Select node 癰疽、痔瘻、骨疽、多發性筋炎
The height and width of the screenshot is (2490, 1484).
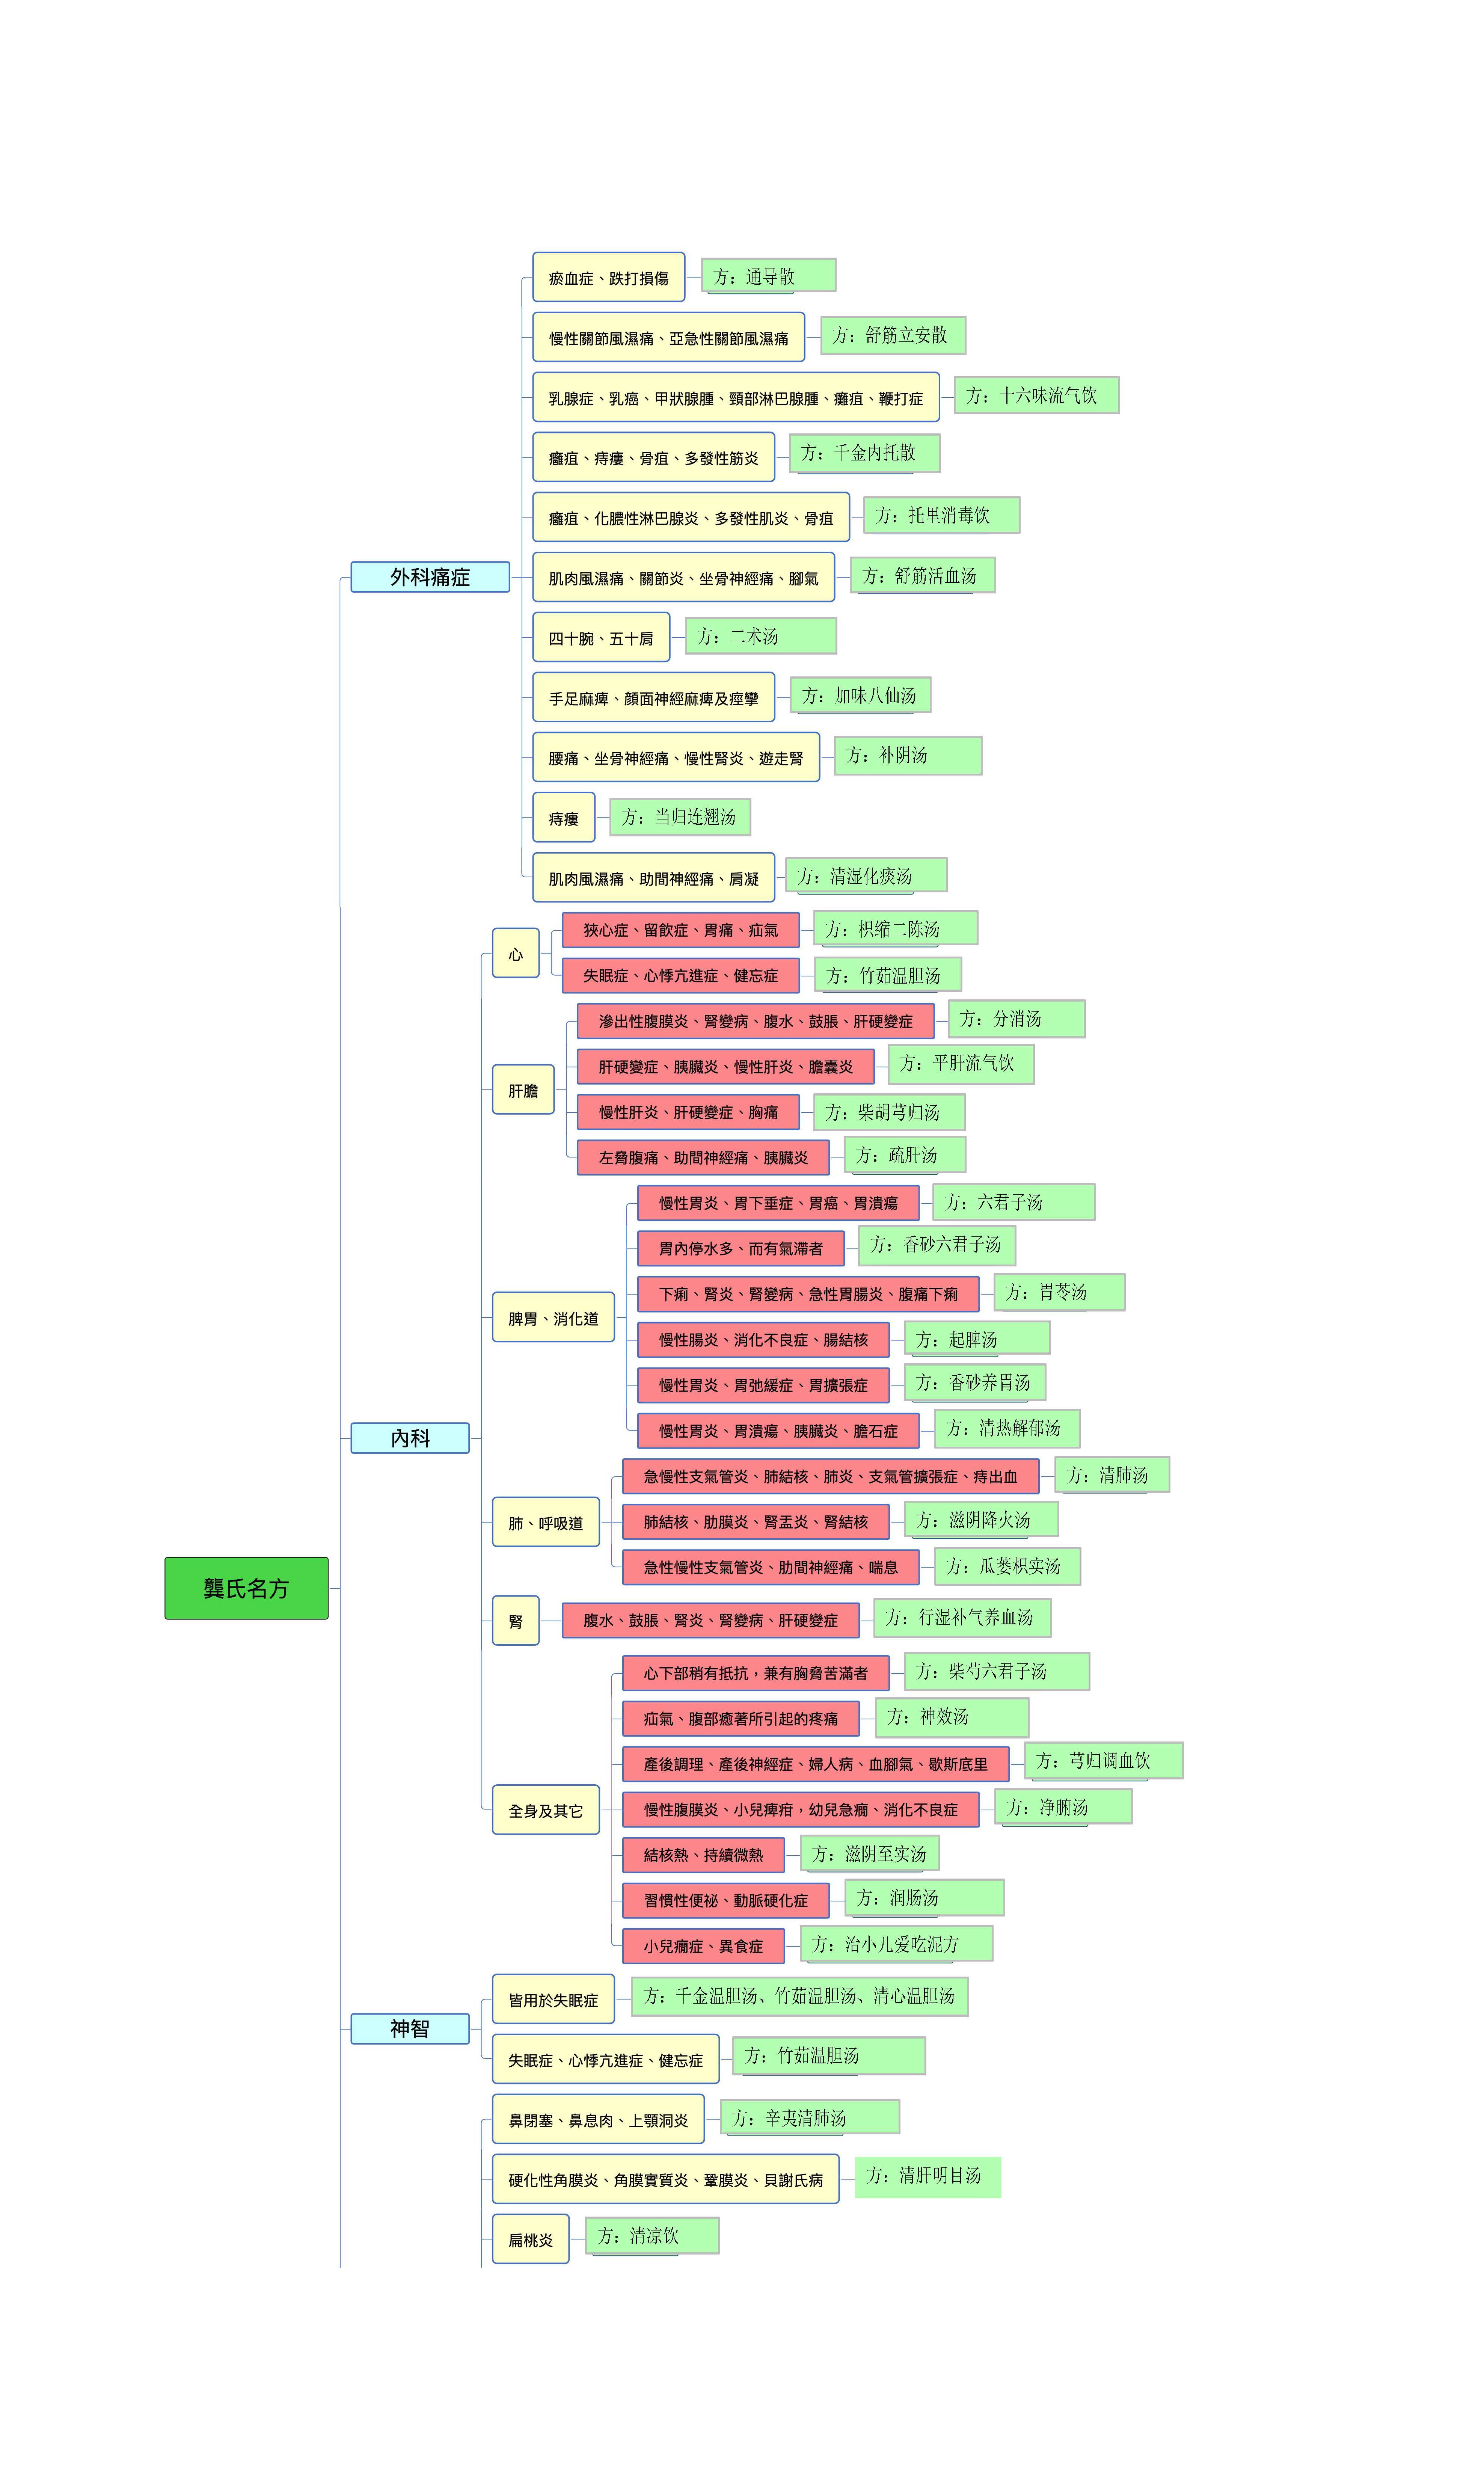tap(654, 457)
